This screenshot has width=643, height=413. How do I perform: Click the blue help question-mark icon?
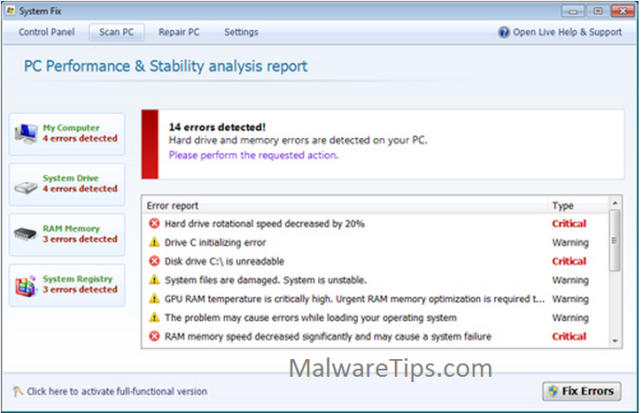[x=504, y=33]
